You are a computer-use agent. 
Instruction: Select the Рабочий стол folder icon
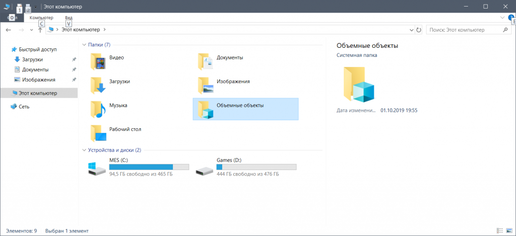pyautogui.click(x=98, y=133)
